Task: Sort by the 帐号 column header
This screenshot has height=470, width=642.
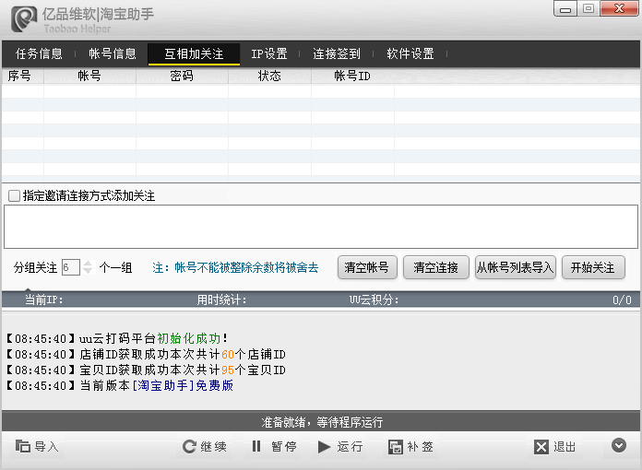Action: pyautogui.click(x=89, y=76)
